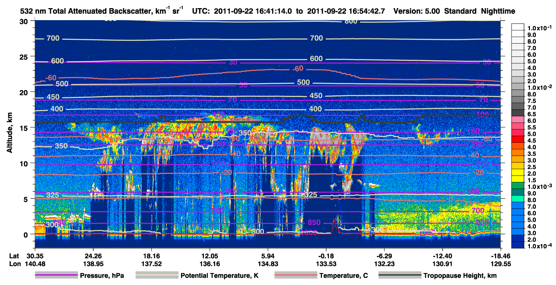Click latitude value '18.16'
This screenshot has width=556, height=285.
[x=151, y=256]
